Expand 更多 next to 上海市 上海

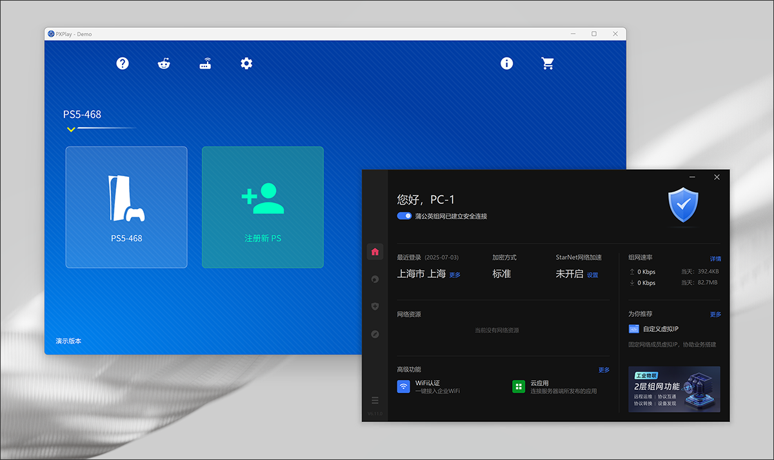point(455,275)
